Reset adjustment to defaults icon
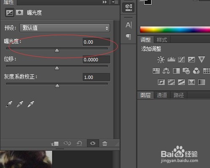The image size is (210, 168). click(x=79, y=143)
